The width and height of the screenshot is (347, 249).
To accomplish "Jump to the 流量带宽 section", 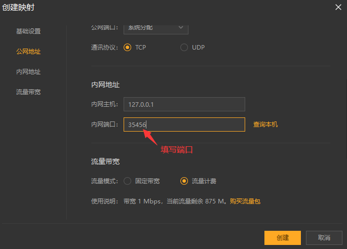I will coord(28,92).
